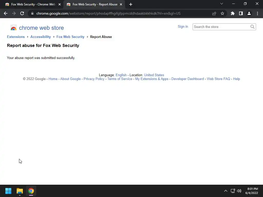Click Sign in link
Image resolution: width=263 pixels, height=197 pixels.
point(183,27)
